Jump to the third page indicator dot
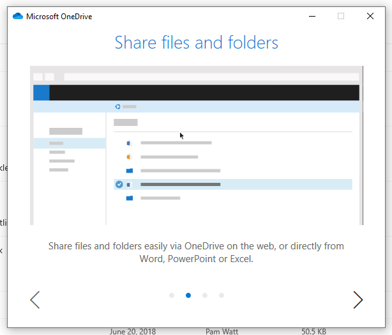392x335 pixels. [205, 295]
